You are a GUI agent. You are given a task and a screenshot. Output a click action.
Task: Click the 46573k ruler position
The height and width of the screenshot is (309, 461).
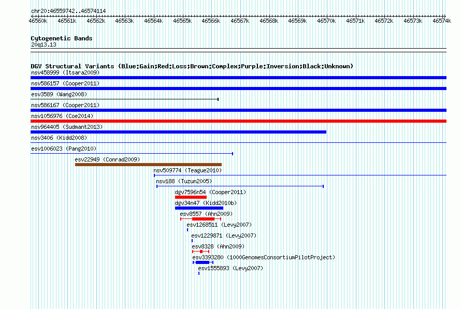point(413,21)
